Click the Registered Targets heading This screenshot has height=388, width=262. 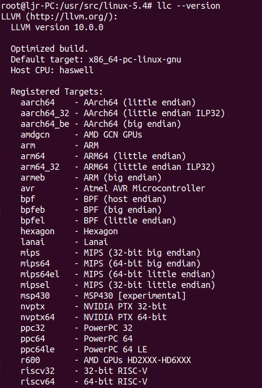[57, 92]
